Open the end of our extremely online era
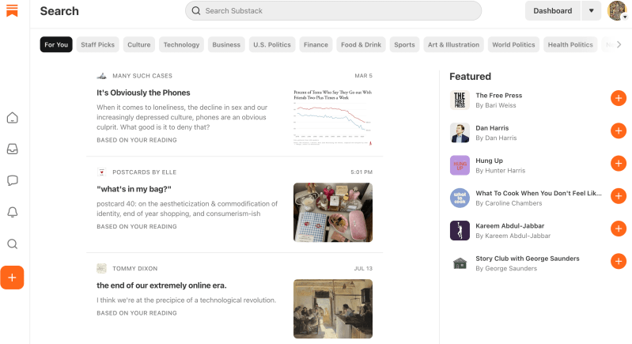Image resolution: width=632 pixels, height=344 pixels. (x=161, y=285)
